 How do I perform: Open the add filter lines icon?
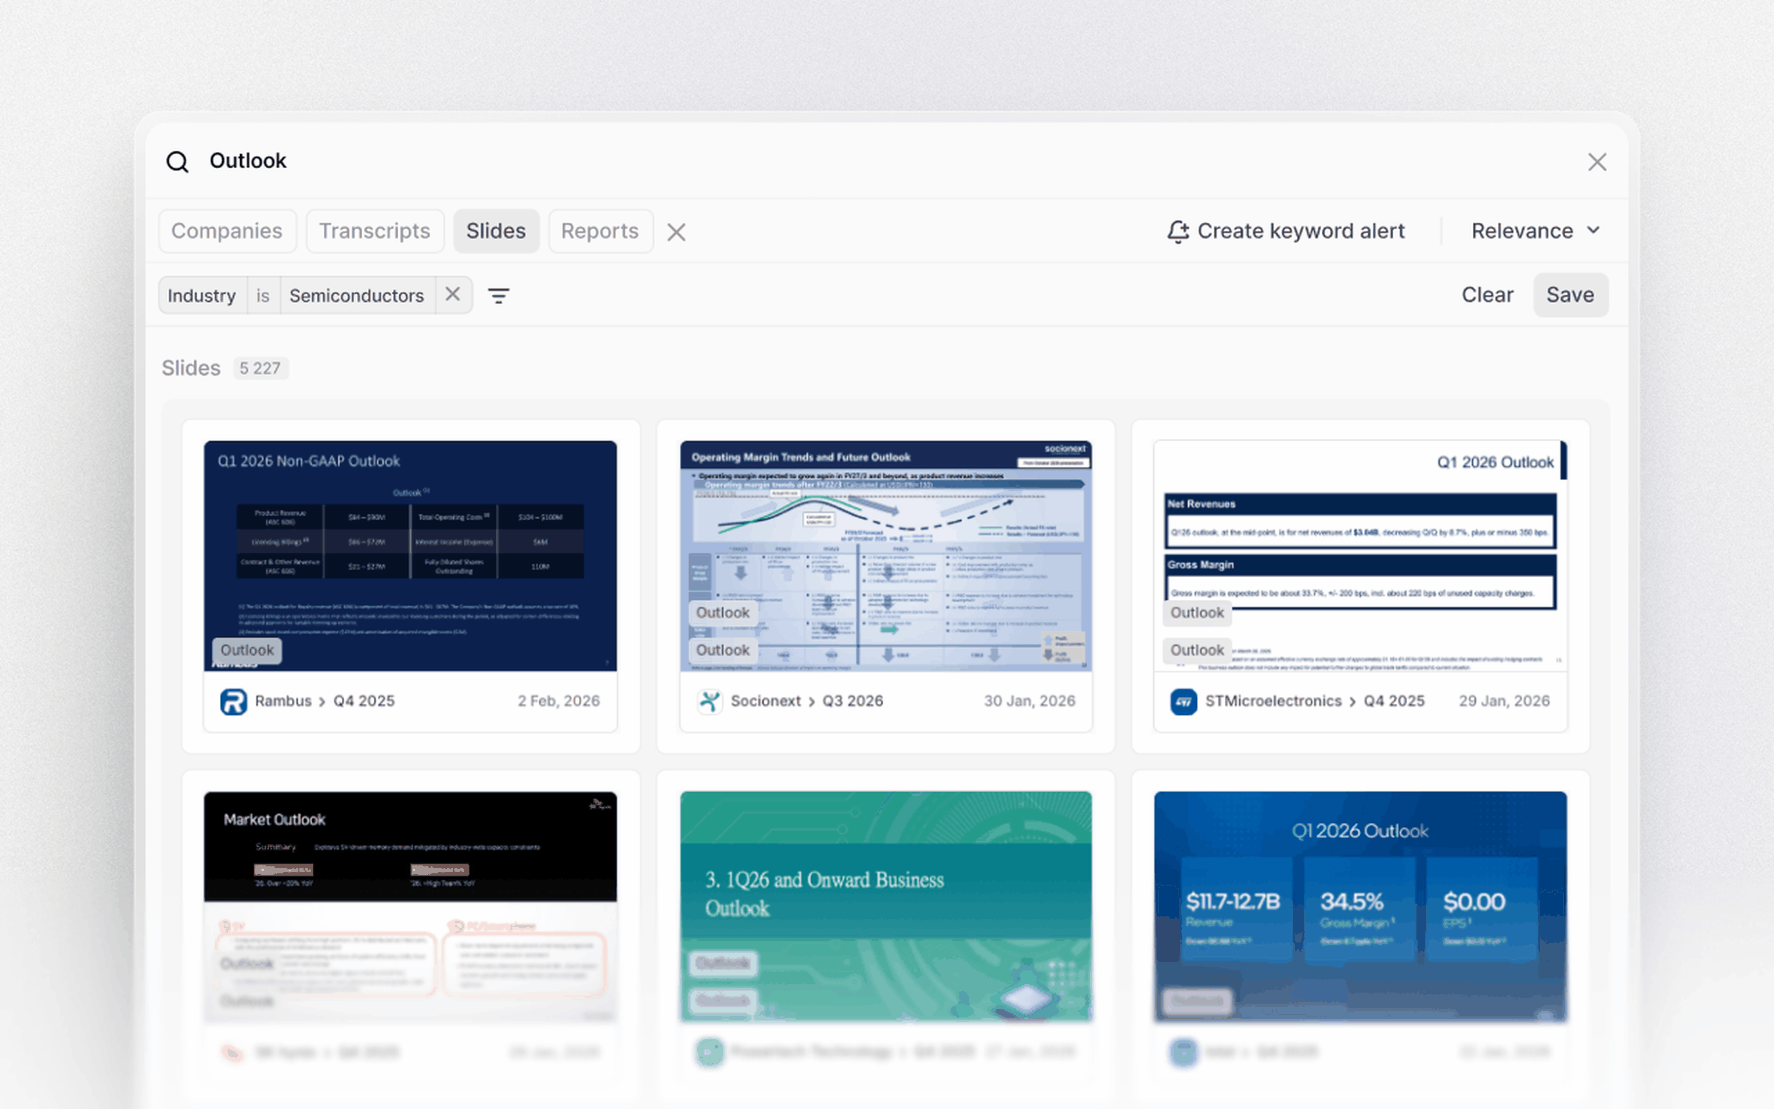click(x=498, y=296)
